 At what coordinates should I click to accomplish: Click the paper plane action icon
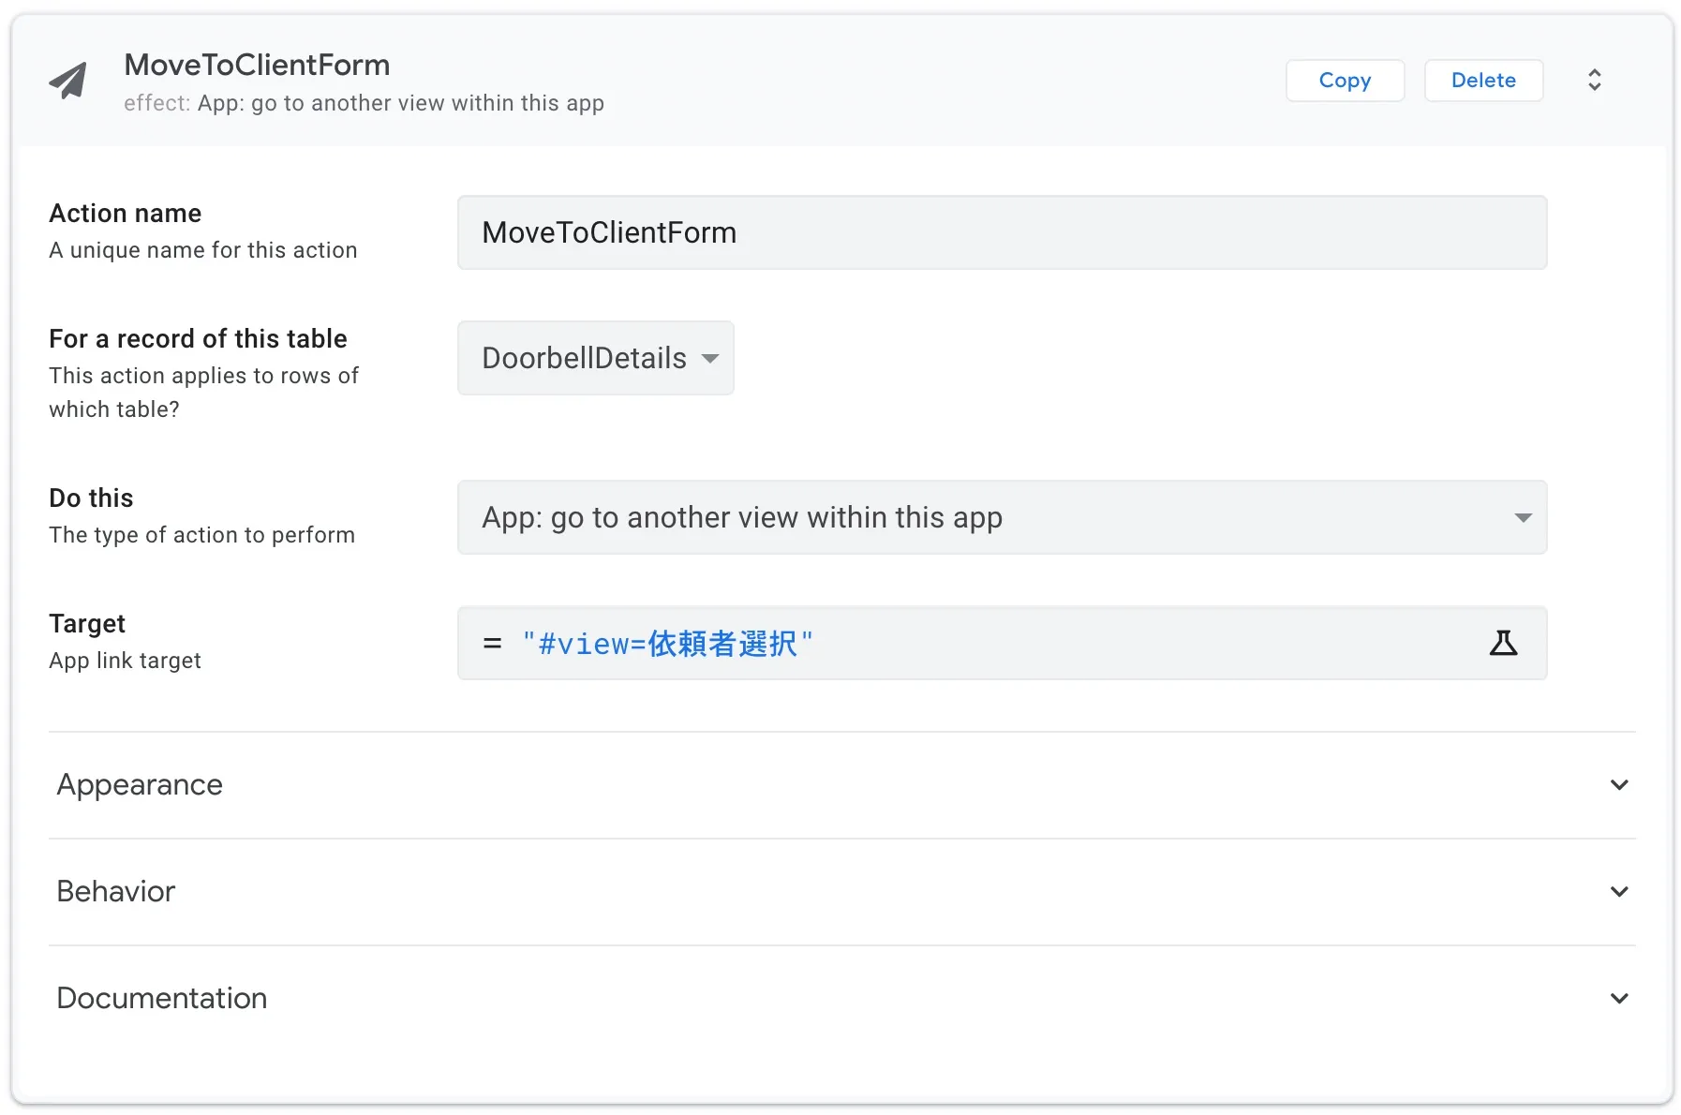coord(68,81)
